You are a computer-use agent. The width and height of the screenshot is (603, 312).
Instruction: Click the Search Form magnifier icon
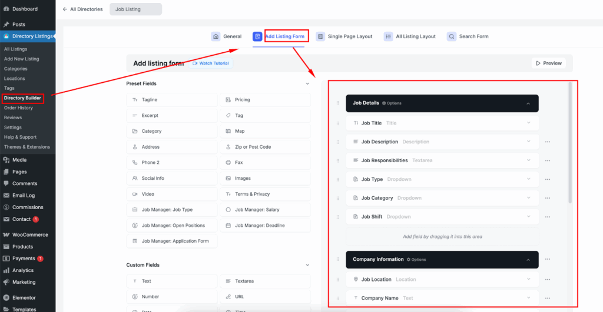point(451,36)
